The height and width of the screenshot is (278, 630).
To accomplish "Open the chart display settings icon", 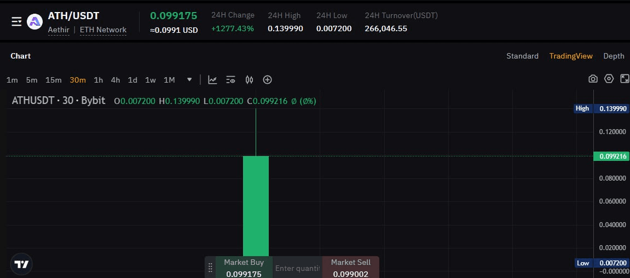I will tap(230, 80).
